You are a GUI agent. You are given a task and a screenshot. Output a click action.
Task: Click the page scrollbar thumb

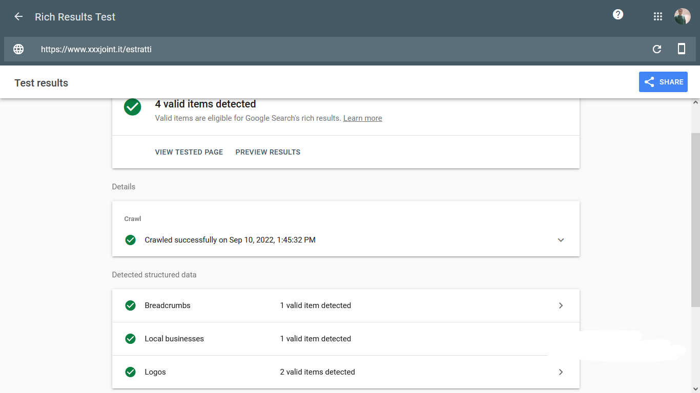click(x=695, y=220)
